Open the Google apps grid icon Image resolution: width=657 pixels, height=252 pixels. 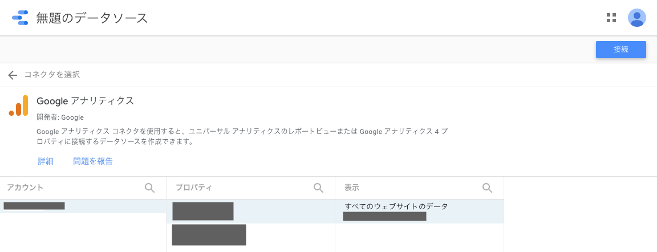pos(611,18)
